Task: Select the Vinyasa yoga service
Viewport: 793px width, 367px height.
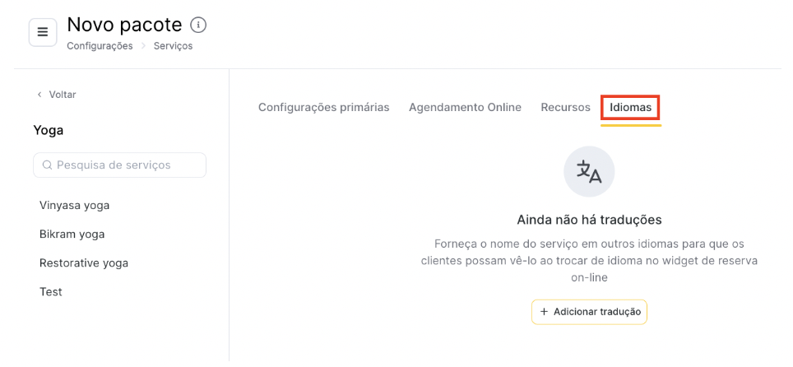Action: click(74, 206)
